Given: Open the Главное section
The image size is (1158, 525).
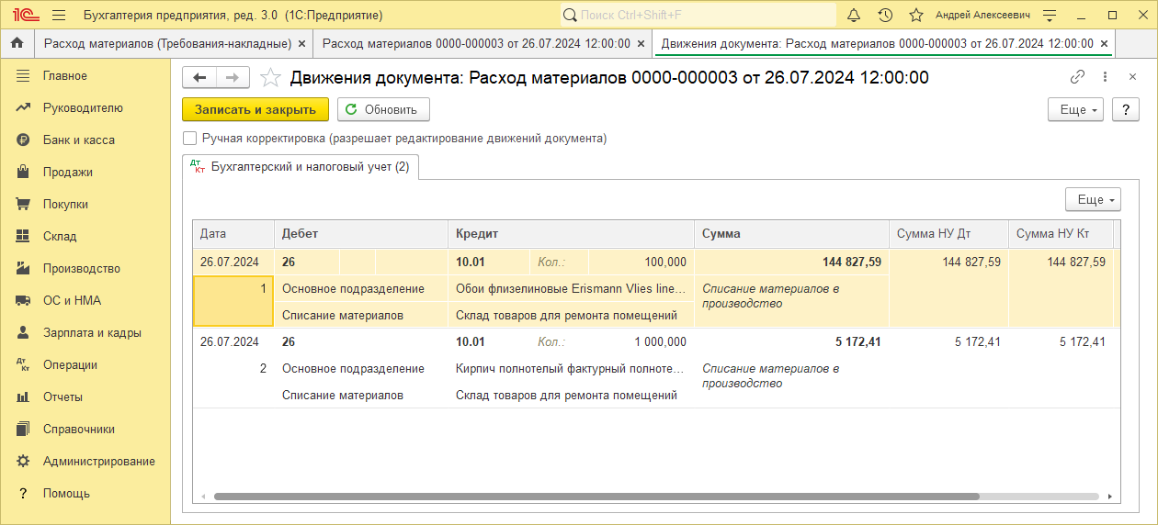Looking at the screenshot, I should 65,75.
